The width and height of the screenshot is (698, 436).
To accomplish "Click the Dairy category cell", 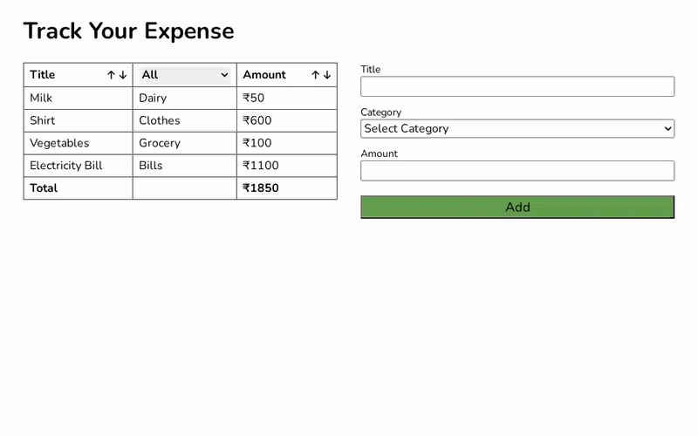I will tap(153, 99).
